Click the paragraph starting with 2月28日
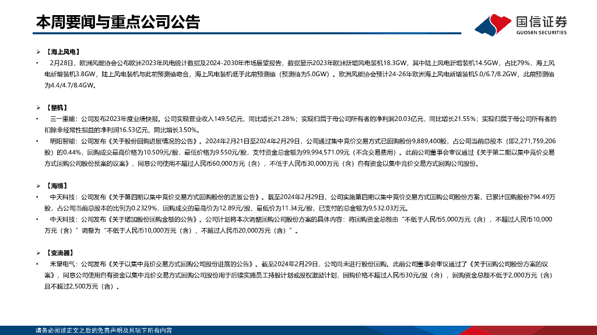597x335 pixels. coord(299,74)
